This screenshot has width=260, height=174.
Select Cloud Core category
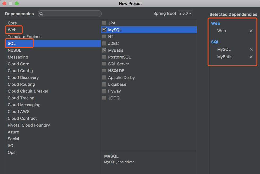pyautogui.click(x=53, y=64)
